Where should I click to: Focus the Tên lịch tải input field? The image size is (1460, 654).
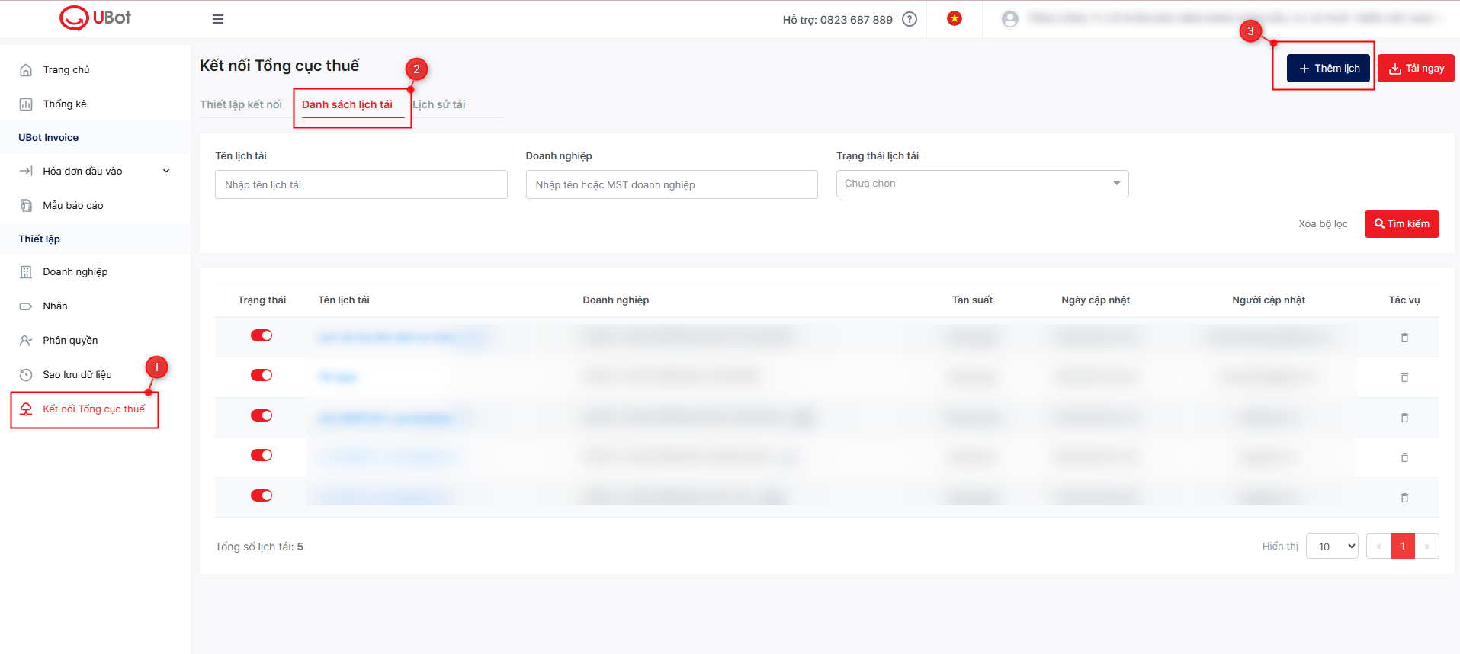pos(361,184)
